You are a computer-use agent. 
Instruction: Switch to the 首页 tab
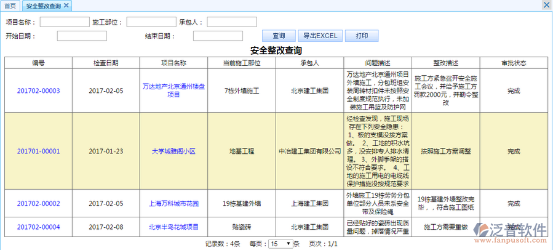click(x=10, y=6)
